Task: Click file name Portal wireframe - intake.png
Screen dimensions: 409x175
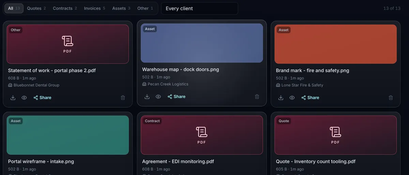Action: click(x=41, y=161)
